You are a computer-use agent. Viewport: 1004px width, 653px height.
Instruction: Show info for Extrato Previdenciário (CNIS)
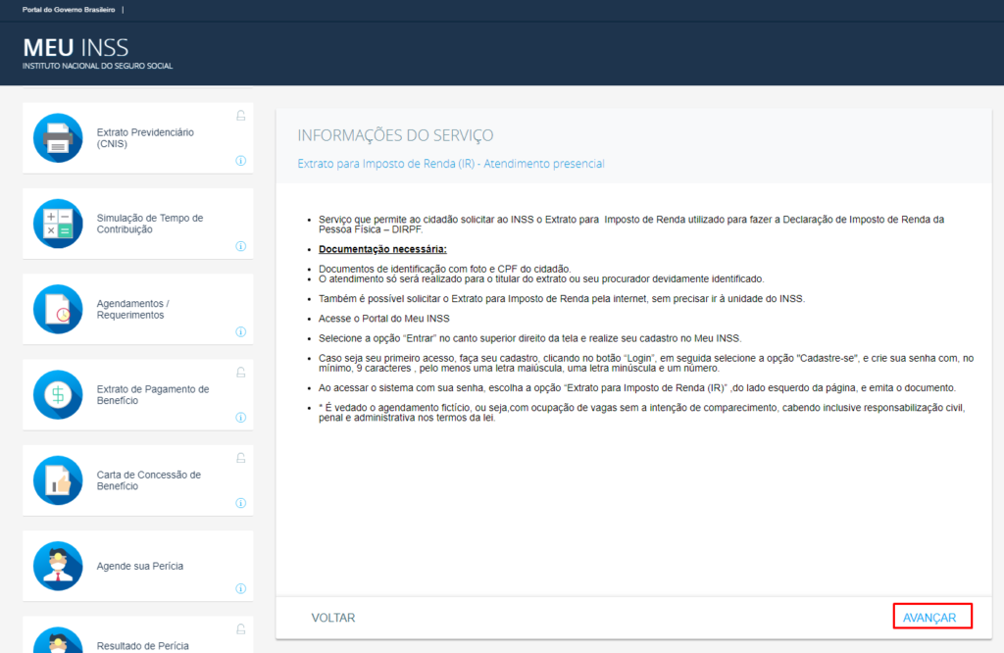tap(241, 161)
